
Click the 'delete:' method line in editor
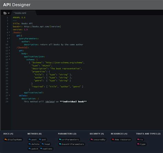tap(23, 95)
